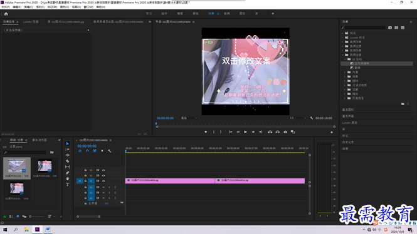
Task: Open the 文件(F) menu
Action: coord(6,7)
